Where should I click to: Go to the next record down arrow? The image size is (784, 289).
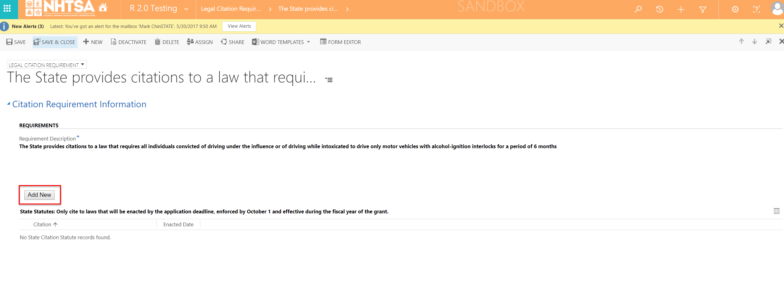[x=754, y=42]
